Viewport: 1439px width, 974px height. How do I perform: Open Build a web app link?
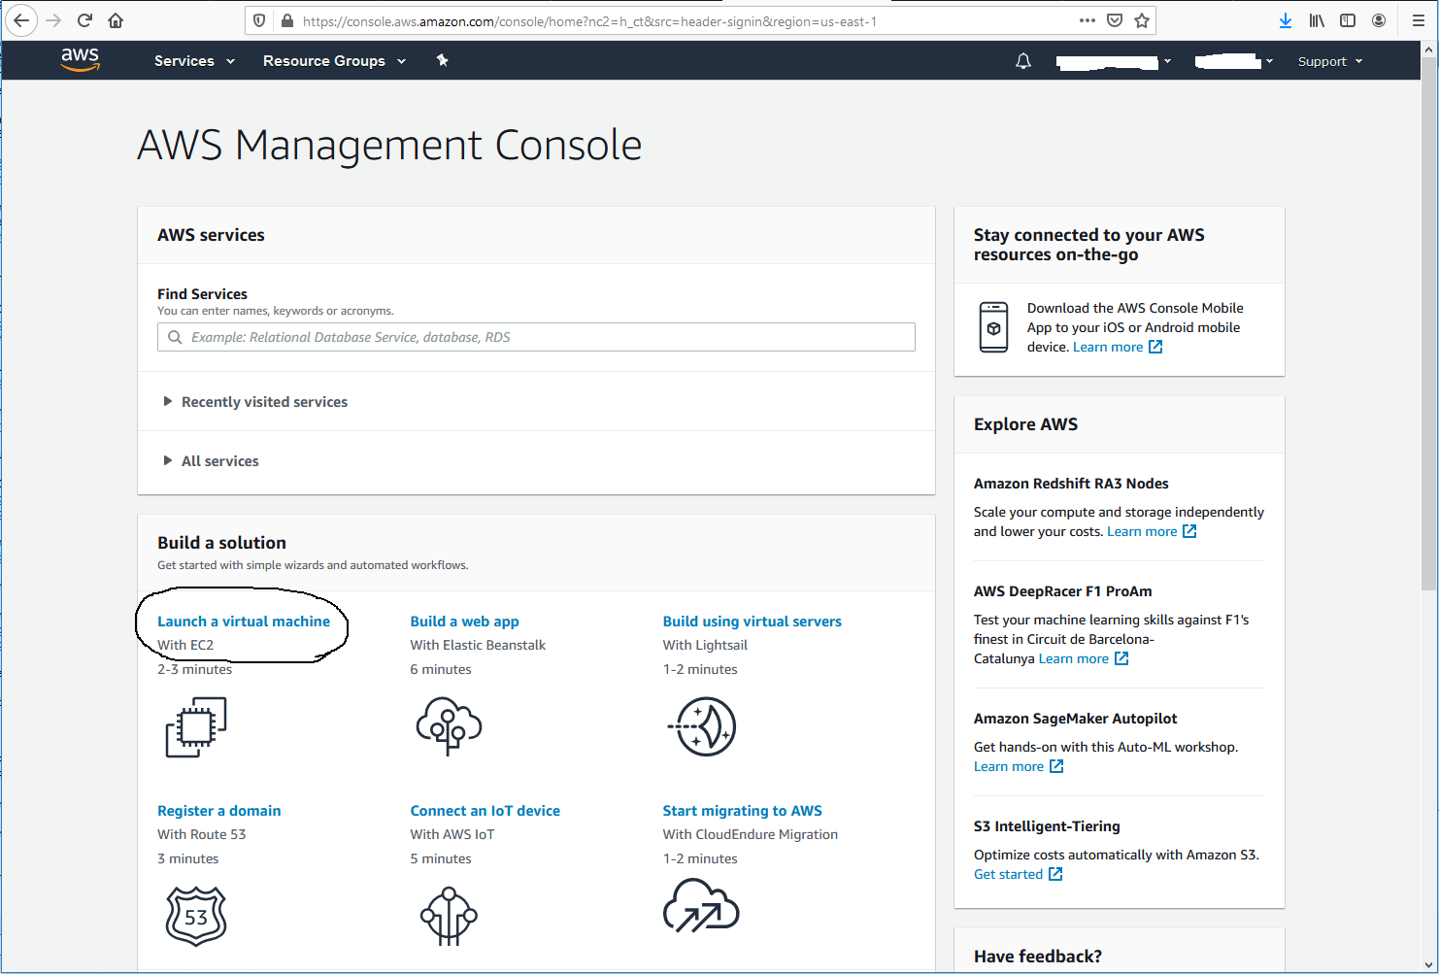(x=464, y=621)
